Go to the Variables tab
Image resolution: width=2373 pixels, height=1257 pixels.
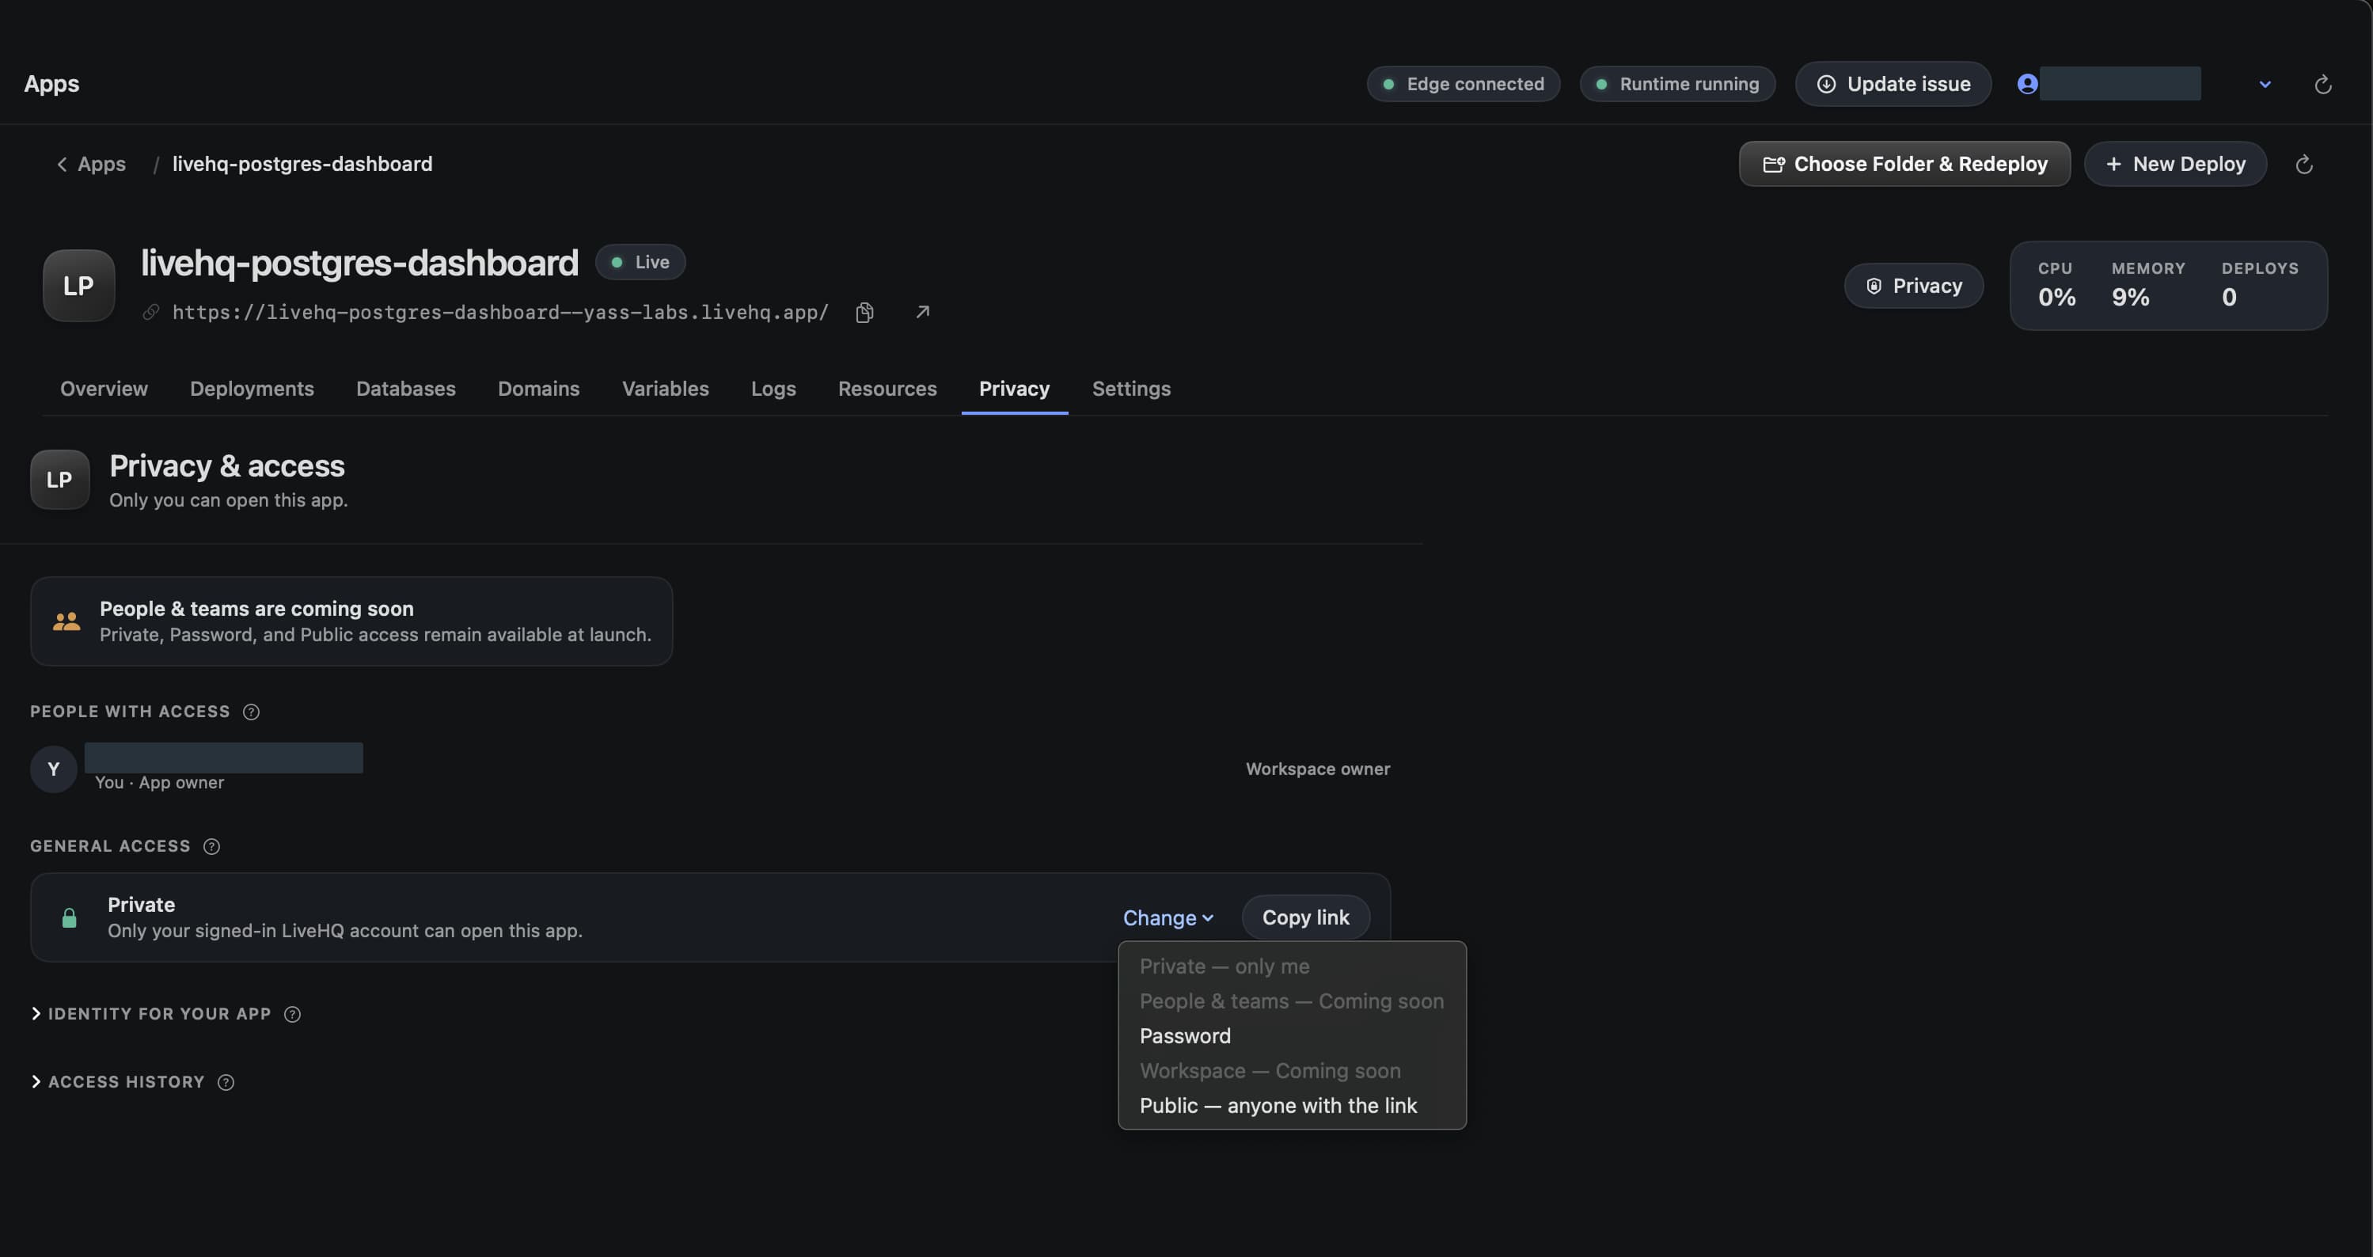[665, 389]
